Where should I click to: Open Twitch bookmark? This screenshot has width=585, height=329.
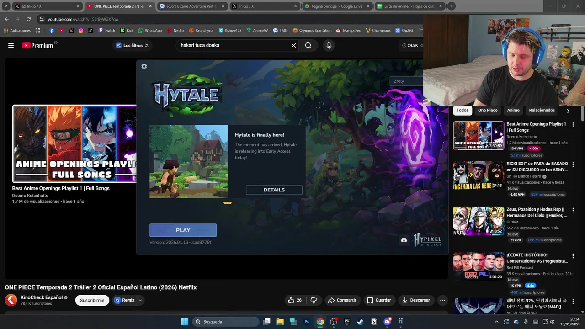coord(106,31)
